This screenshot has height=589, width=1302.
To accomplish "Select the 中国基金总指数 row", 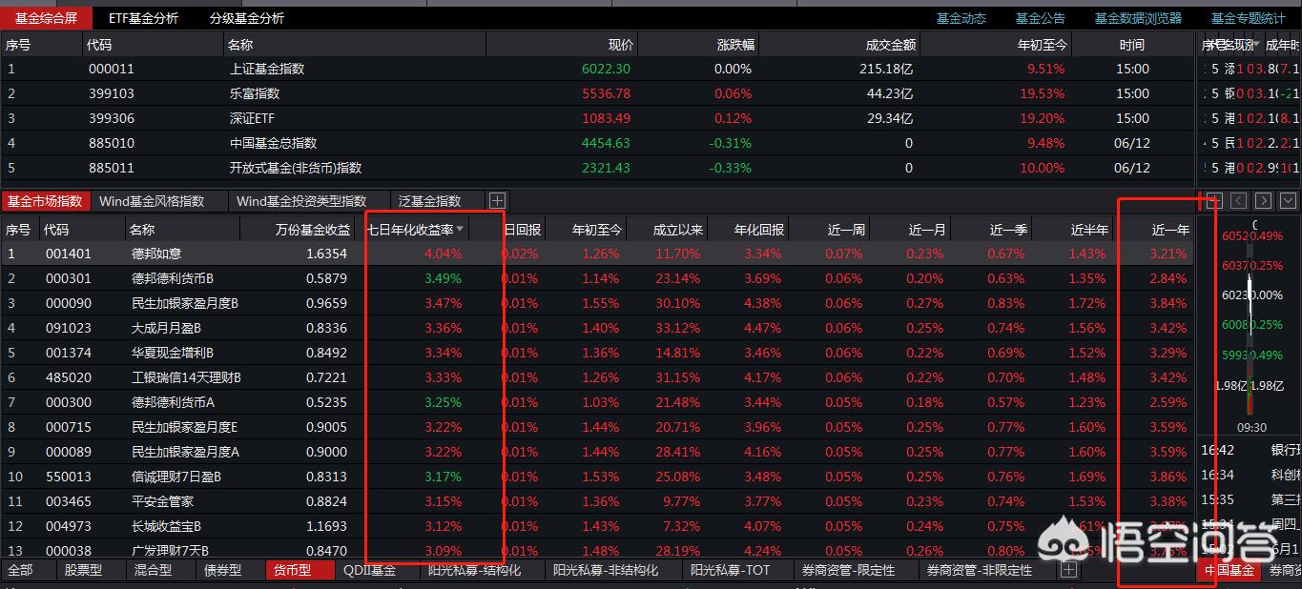I will (x=597, y=143).
